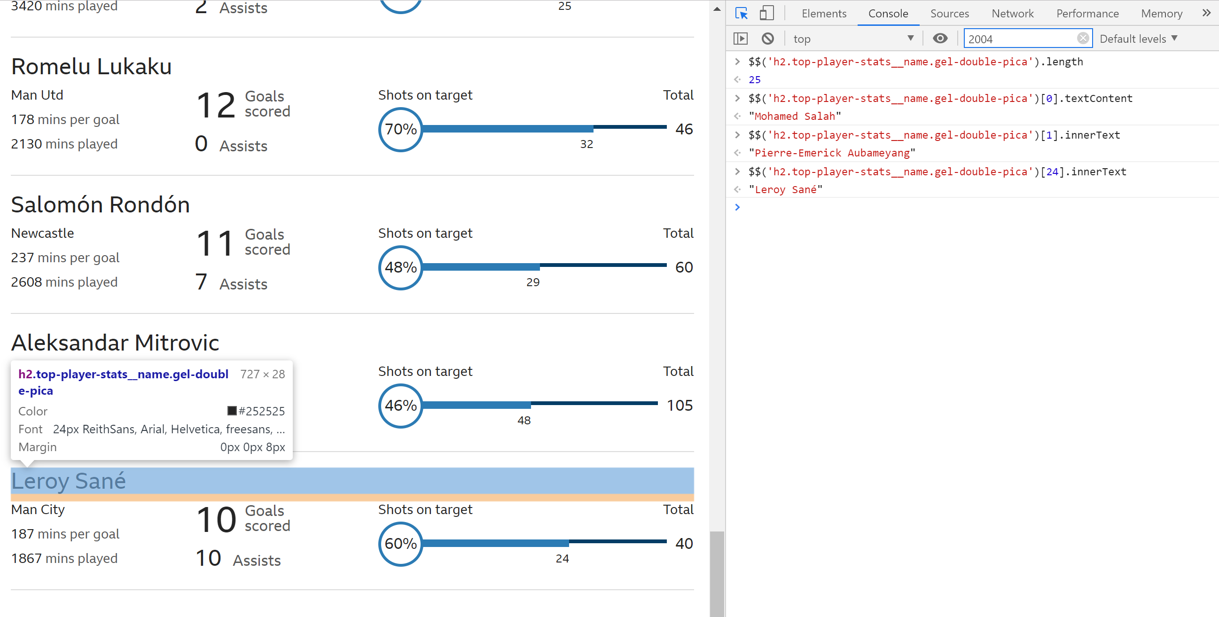Expand the Leroy Sané console command entry
The height and width of the screenshot is (617, 1219).
coord(737,172)
